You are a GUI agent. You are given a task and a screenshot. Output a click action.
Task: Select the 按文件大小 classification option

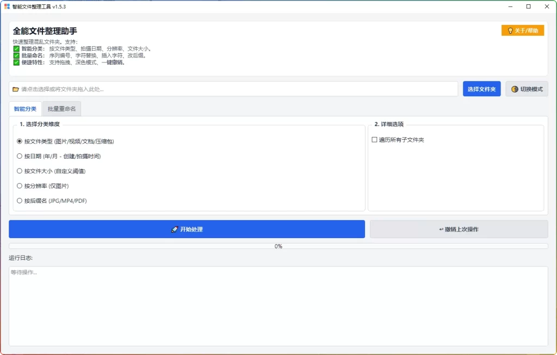tap(20, 171)
